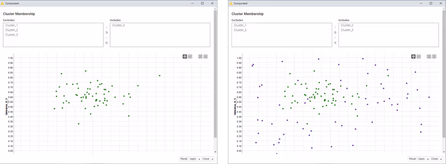This screenshot has width=446, height=164.
Task: Click scrollbar down arrow in right window
Action: tap(444, 152)
